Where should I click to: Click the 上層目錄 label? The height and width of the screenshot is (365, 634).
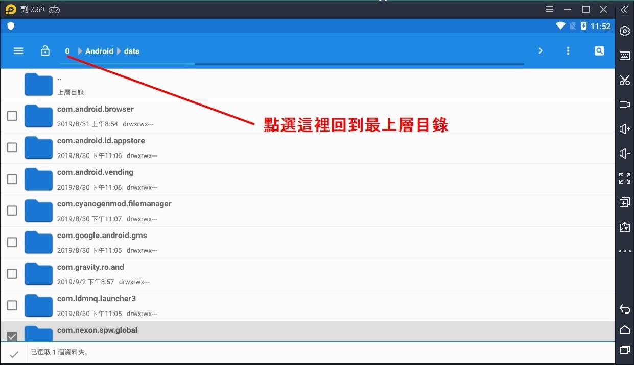tap(71, 93)
